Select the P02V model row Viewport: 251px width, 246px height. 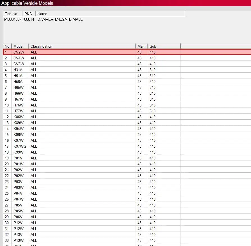[x=127, y=170]
